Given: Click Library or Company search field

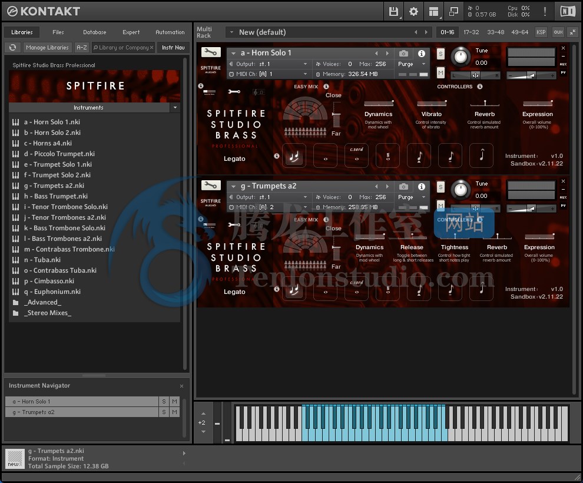Looking at the screenshot, I should click(123, 48).
